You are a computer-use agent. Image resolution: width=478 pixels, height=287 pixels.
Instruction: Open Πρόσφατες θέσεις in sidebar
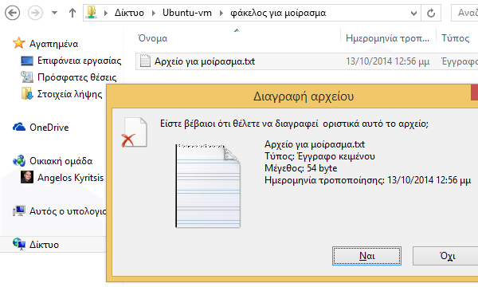click(x=76, y=77)
